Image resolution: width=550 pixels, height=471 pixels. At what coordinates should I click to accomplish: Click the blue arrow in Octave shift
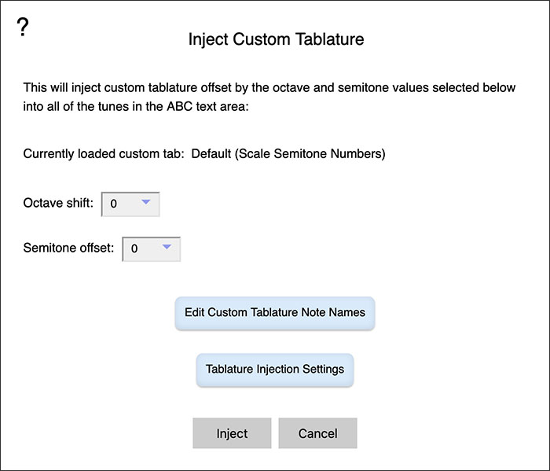coord(146,203)
